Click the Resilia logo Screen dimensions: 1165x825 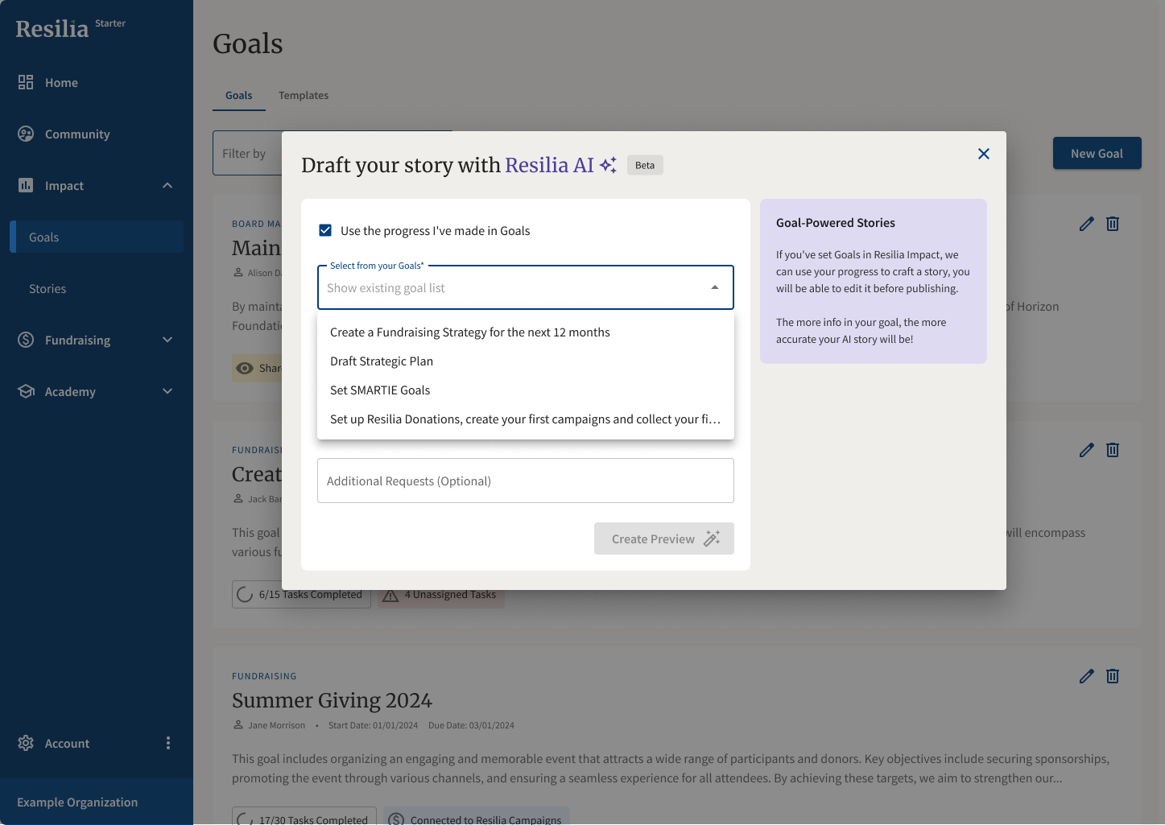click(x=52, y=29)
